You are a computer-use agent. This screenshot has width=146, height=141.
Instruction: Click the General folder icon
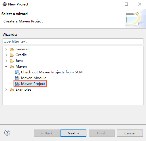coord(12,49)
